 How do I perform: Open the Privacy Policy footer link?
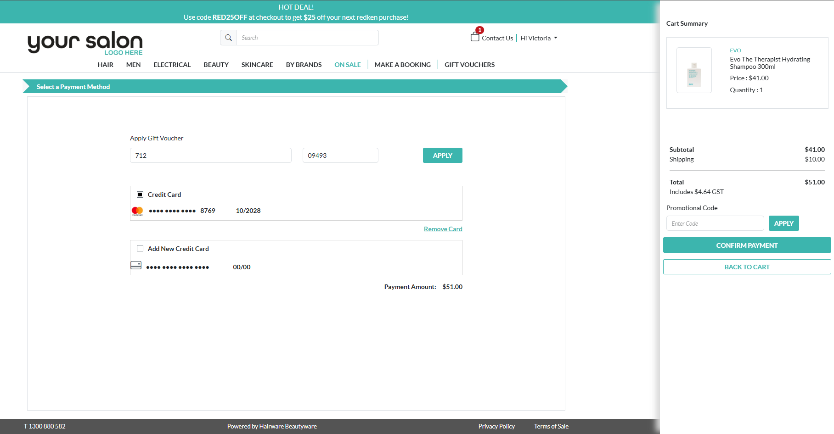496,426
